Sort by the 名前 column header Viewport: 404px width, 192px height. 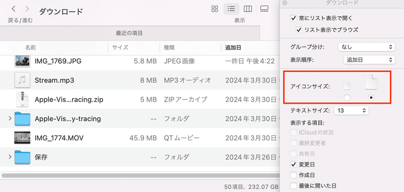click(x=30, y=47)
